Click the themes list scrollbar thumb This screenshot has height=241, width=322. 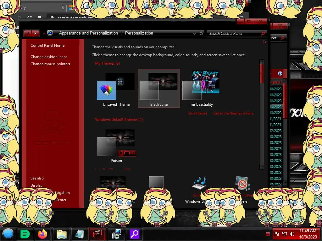coord(262,74)
